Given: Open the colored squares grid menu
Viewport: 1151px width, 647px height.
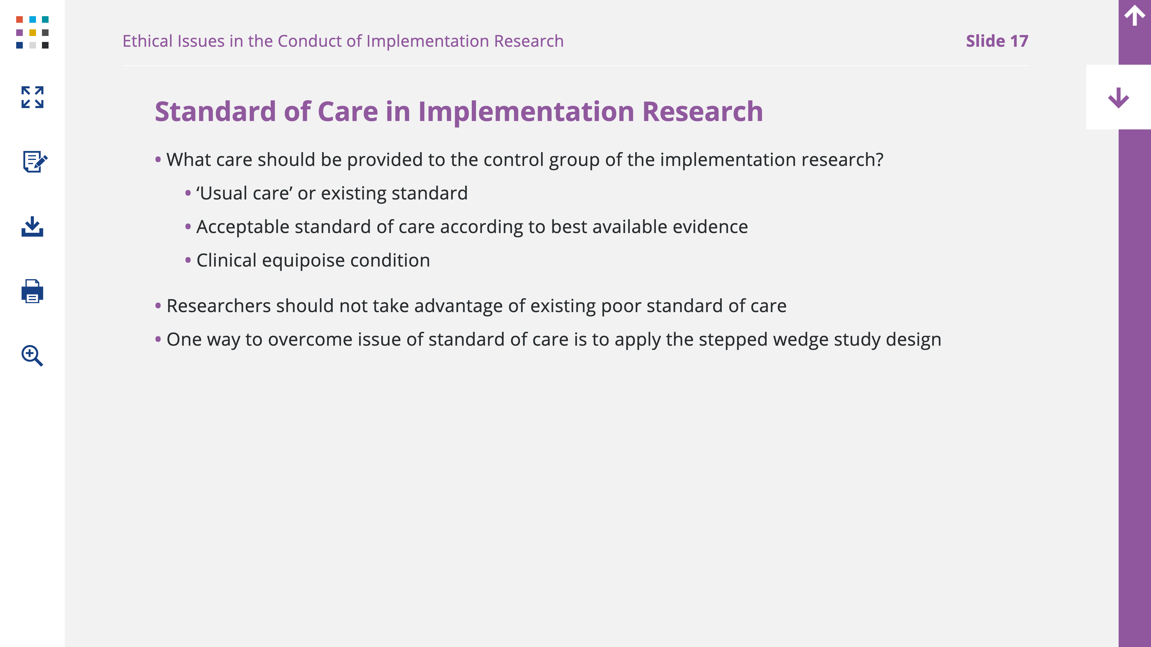Looking at the screenshot, I should pyautogui.click(x=32, y=32).
